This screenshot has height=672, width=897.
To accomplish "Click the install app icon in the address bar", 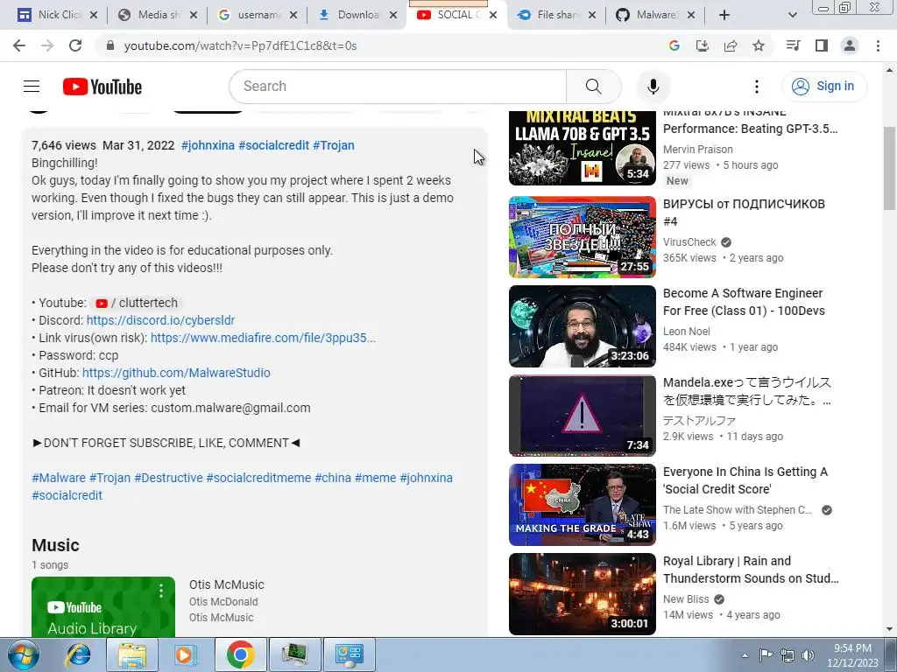I will click(702, 45).
